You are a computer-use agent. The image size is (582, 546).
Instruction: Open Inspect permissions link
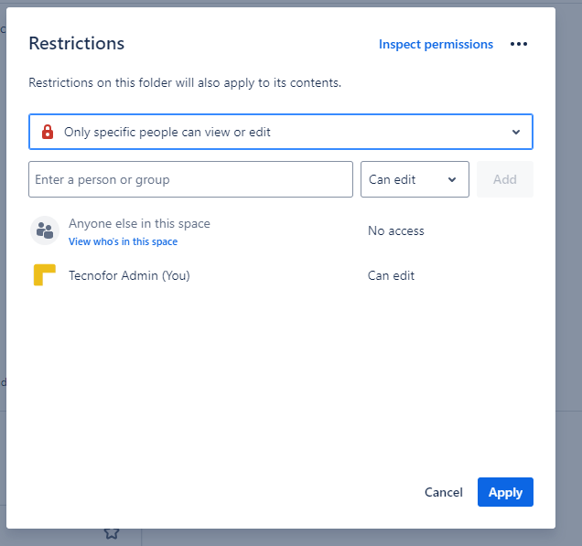[436, 44]
